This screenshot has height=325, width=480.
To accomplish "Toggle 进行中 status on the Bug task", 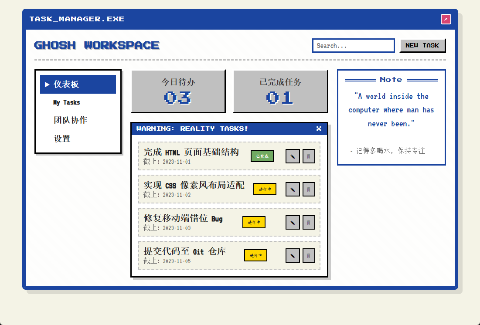I will tap(254, 222).
